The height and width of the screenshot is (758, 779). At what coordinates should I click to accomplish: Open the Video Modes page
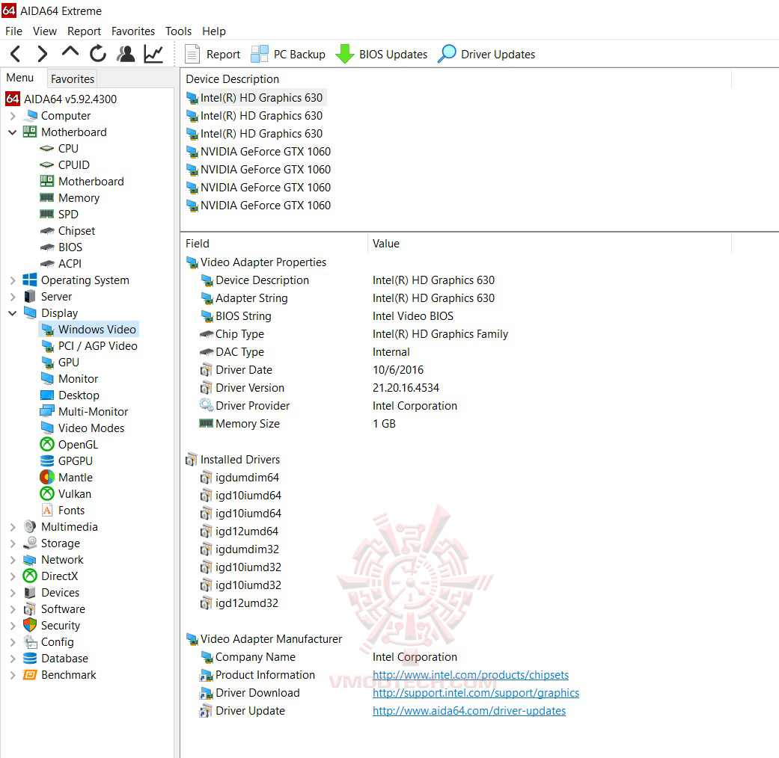tap(82, 428)
